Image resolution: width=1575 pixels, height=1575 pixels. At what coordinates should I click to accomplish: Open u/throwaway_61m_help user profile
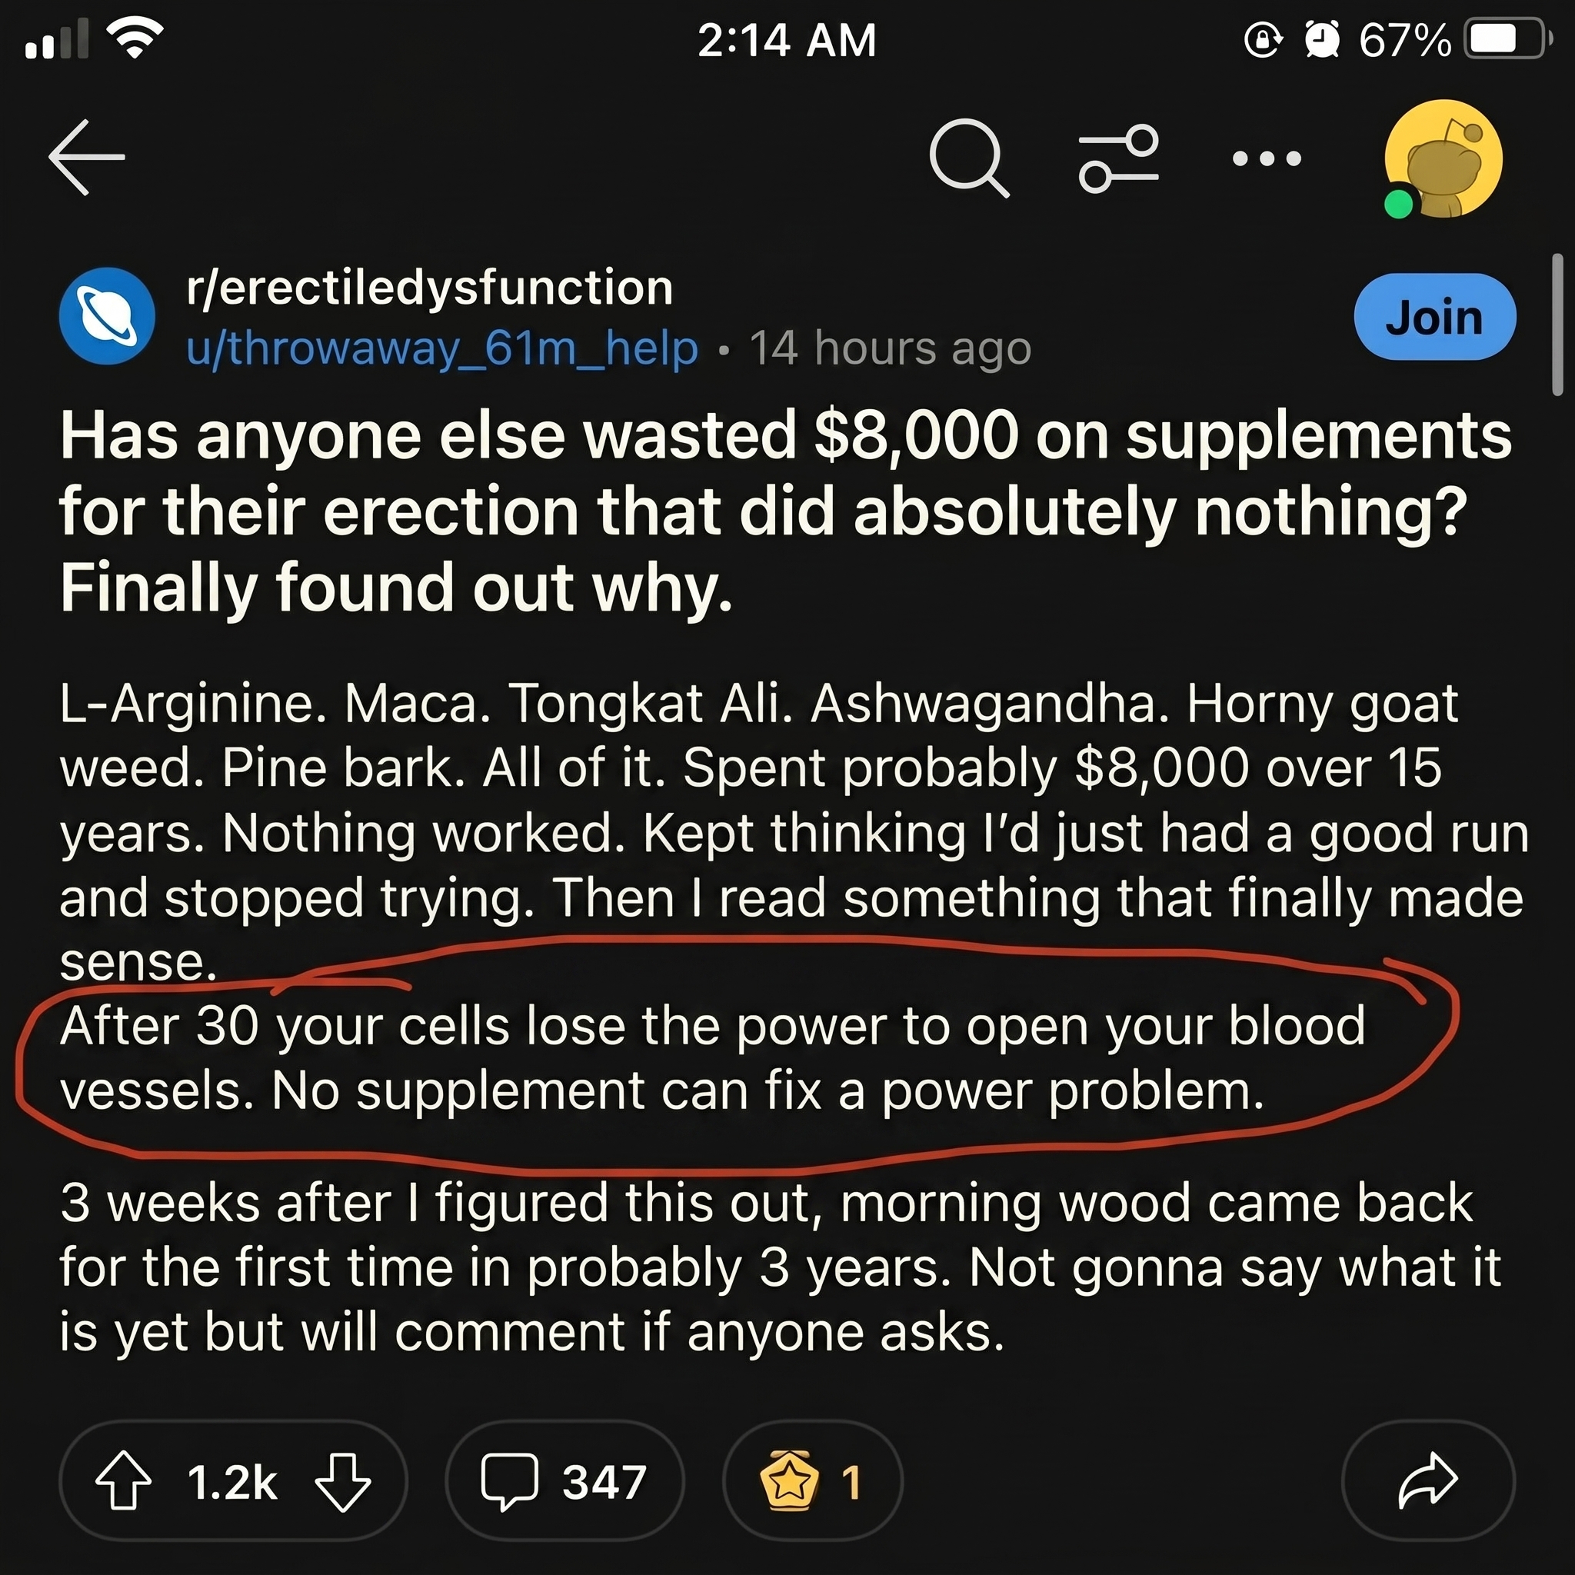point(442,348)
